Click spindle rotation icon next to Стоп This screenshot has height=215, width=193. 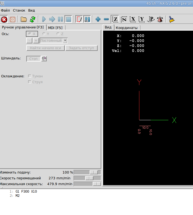pos(44,59)
